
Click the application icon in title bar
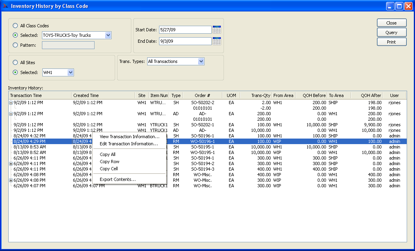[5, 6]
